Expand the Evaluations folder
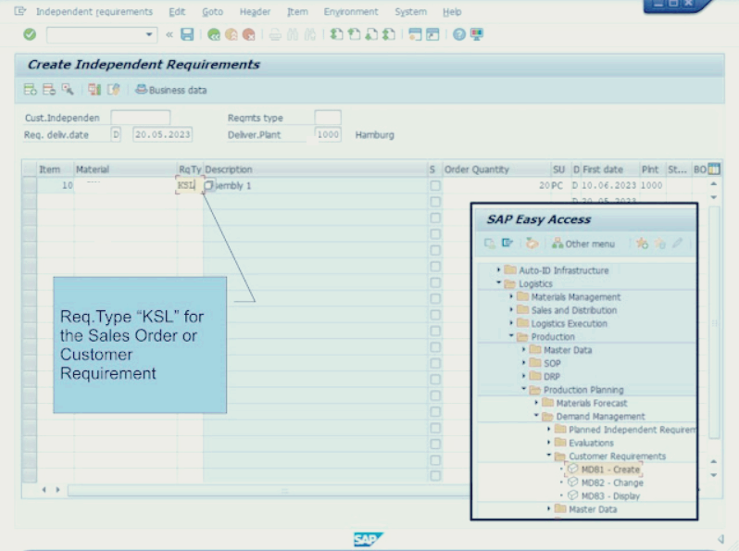This screenshot has width=739, height=551. 548,442
